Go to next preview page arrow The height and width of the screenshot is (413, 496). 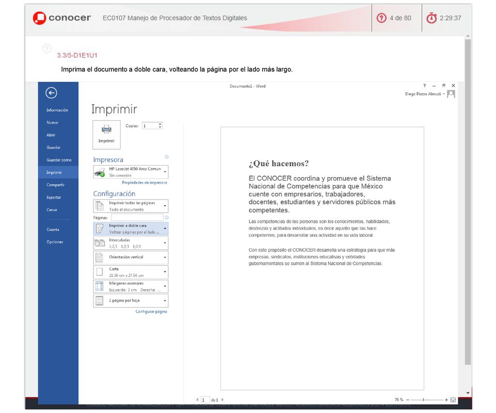pos(222,400)
